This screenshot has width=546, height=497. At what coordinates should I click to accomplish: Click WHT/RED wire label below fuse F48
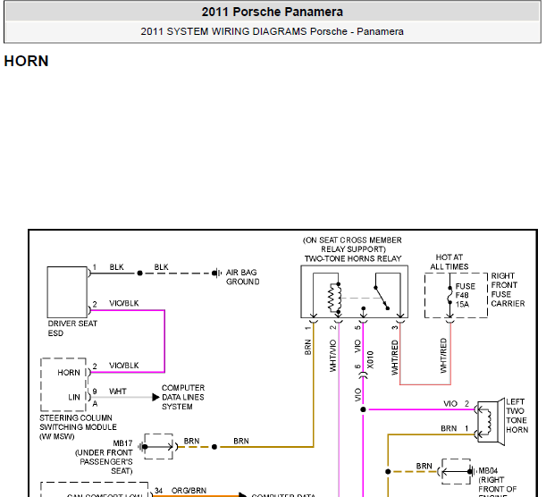click(x=443, y=356)
